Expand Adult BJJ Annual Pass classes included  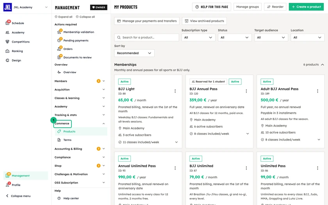point(319,139)
